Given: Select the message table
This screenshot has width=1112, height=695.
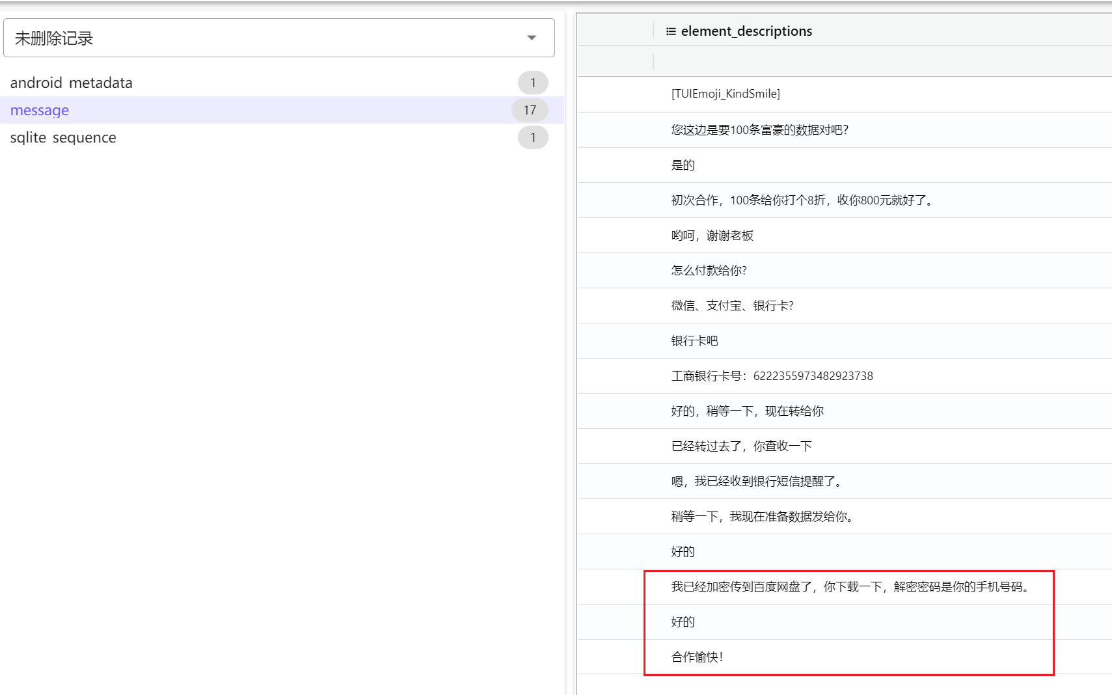Looking at the screenshot, I should [281, 110].
